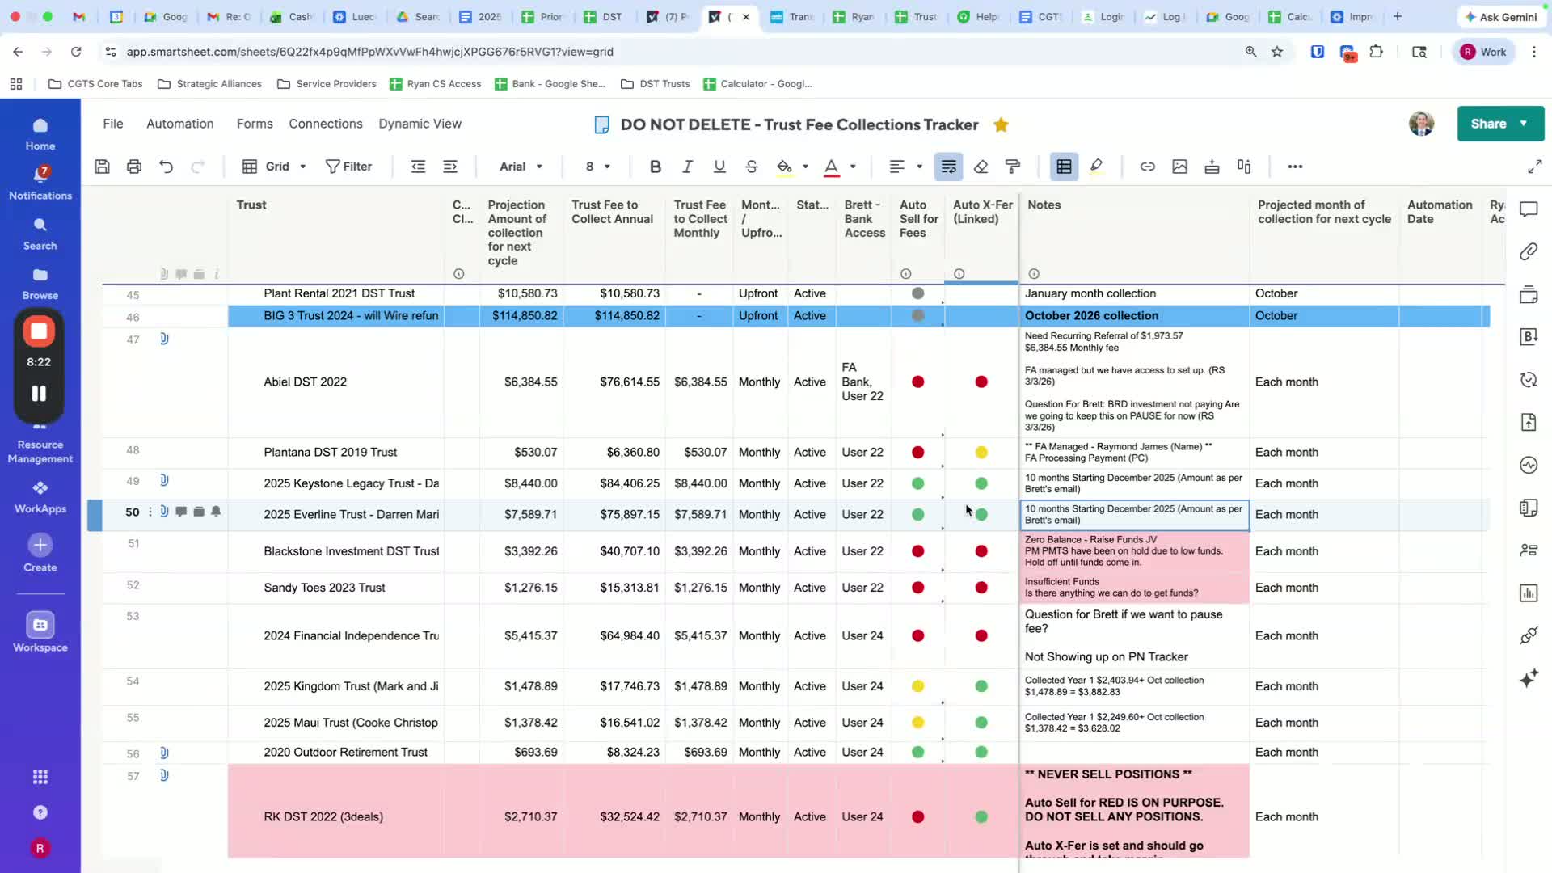1552x873 pixels.
Task: Toggle Bold formatting
Action: tap(655, 167)
